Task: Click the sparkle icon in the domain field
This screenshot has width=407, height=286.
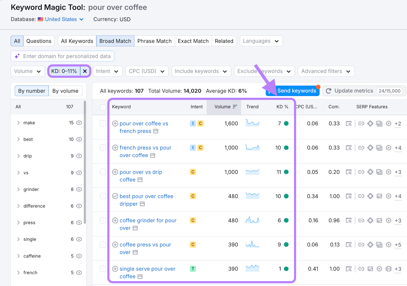Action: (17, 56)
